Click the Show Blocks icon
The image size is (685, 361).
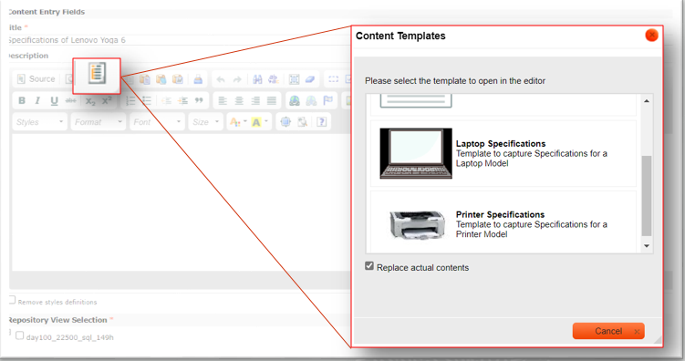point(302,122)
